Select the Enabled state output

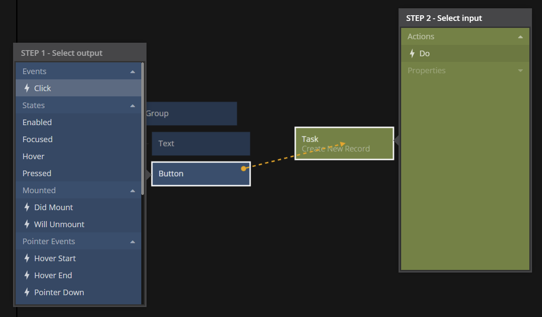click(37, 123)
